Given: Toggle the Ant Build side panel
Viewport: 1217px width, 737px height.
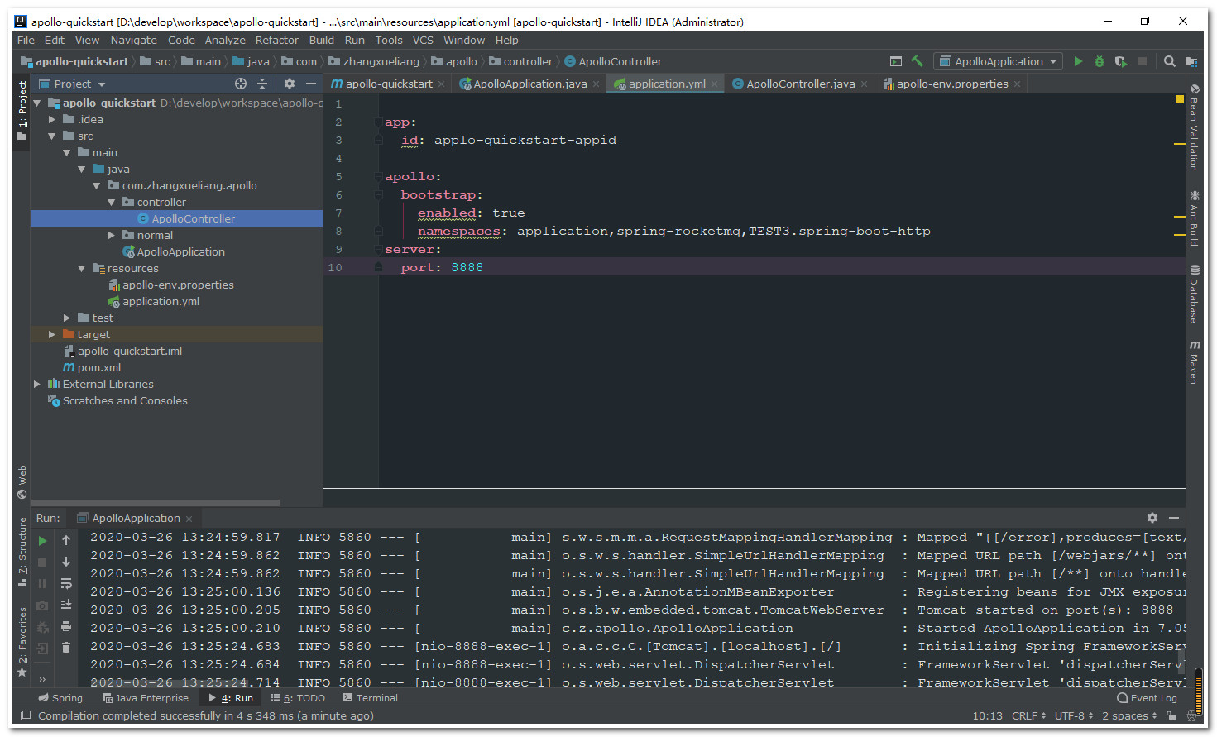Looking at the screenshot, I should coord(1195,218).
